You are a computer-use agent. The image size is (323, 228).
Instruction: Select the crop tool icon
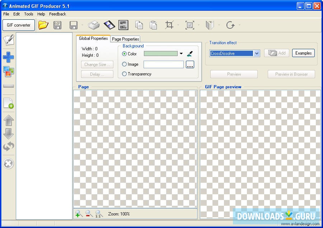pos(169,25)
